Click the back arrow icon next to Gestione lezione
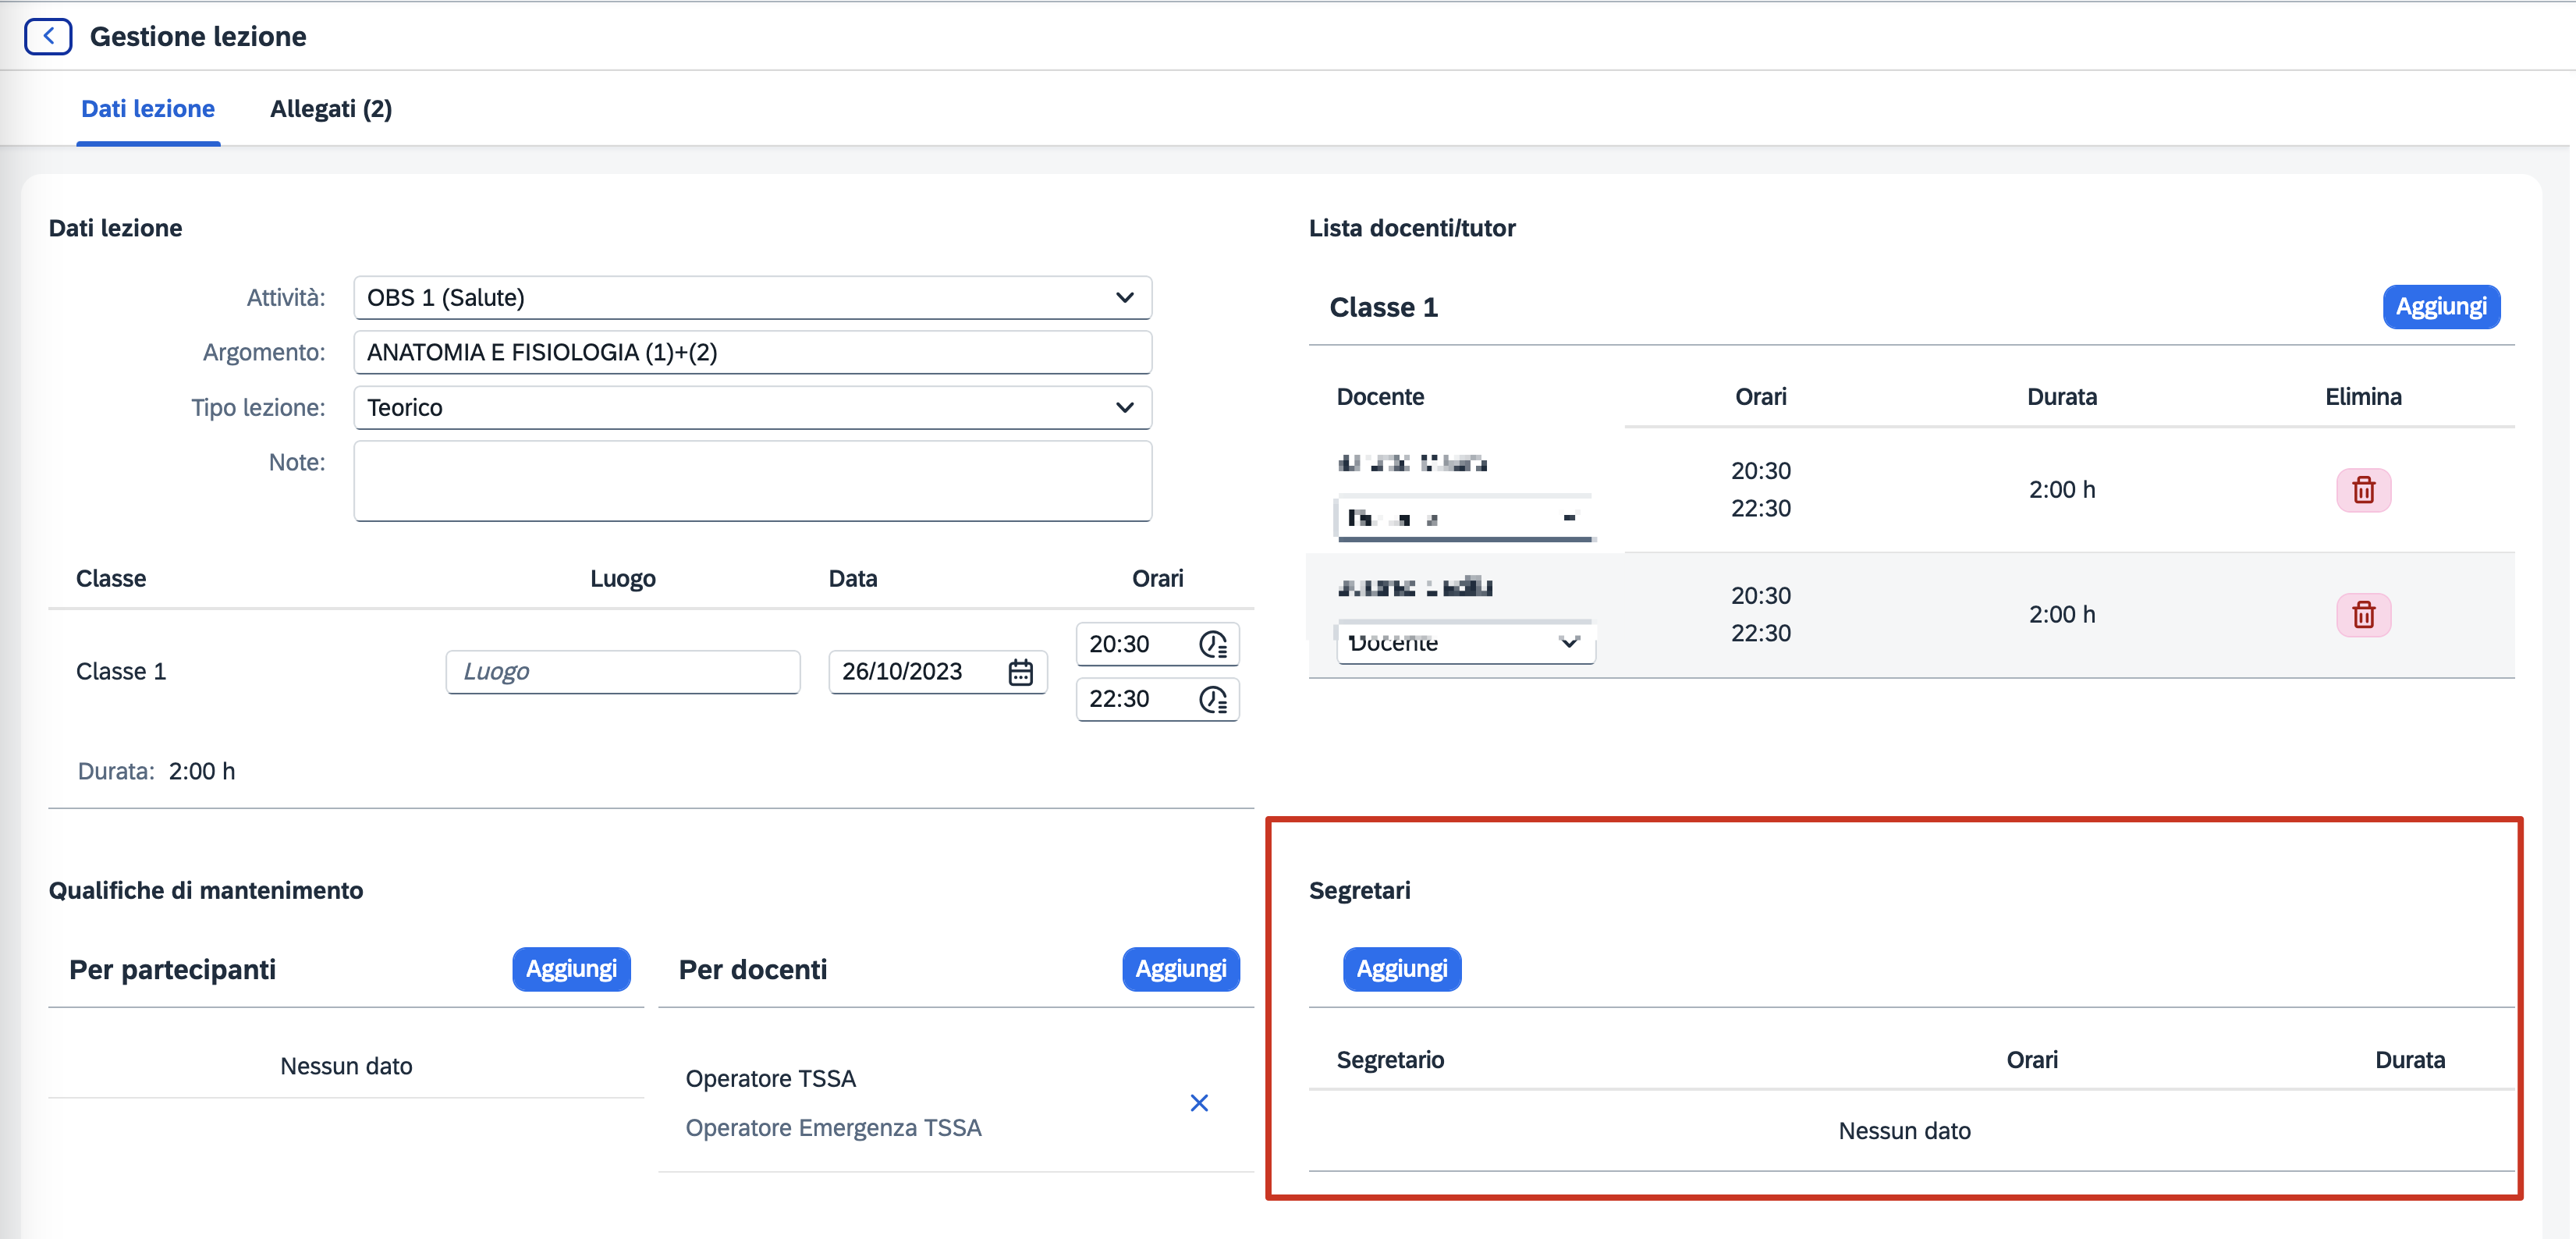 47,36
